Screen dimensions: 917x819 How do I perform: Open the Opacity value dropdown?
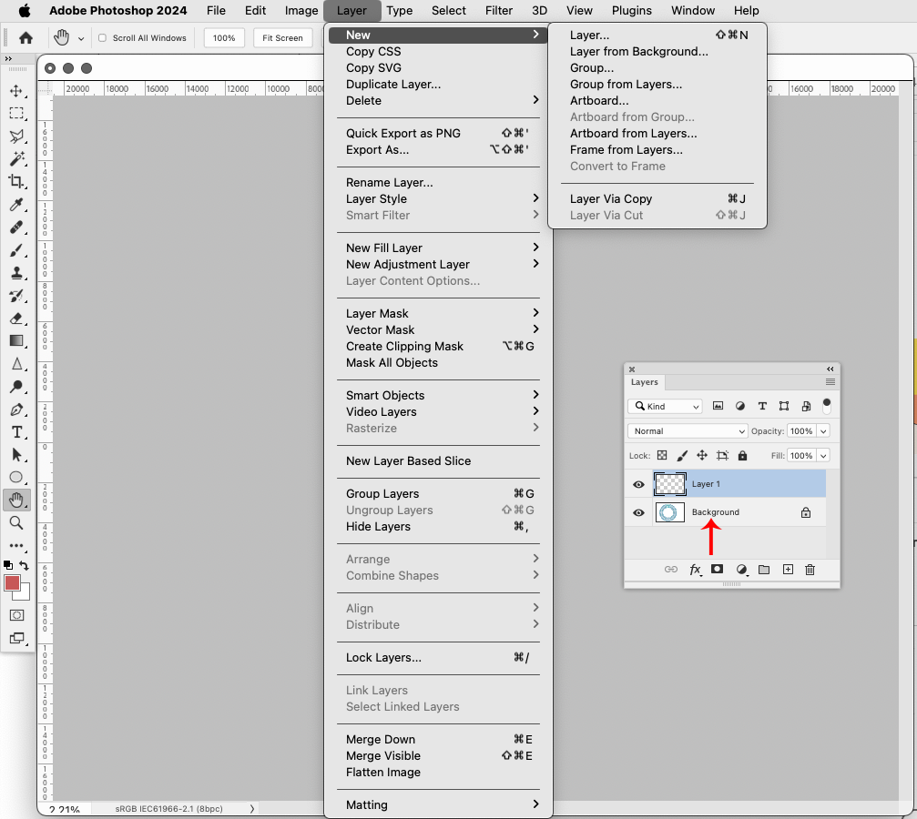[x=824, y=430]
